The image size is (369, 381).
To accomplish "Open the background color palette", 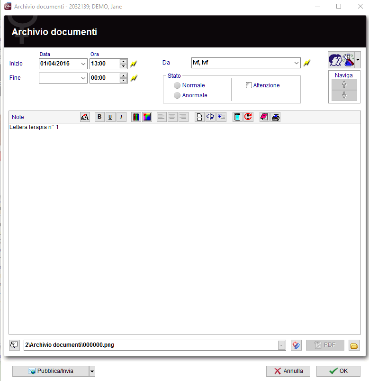I will click(x=147, y=117).
